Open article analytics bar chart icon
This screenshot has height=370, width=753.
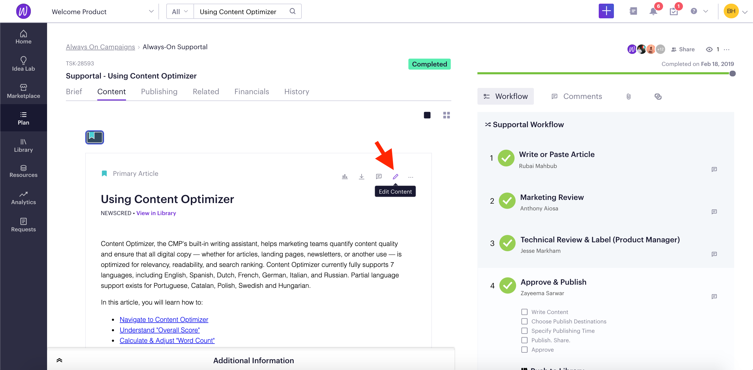point(345,176)
